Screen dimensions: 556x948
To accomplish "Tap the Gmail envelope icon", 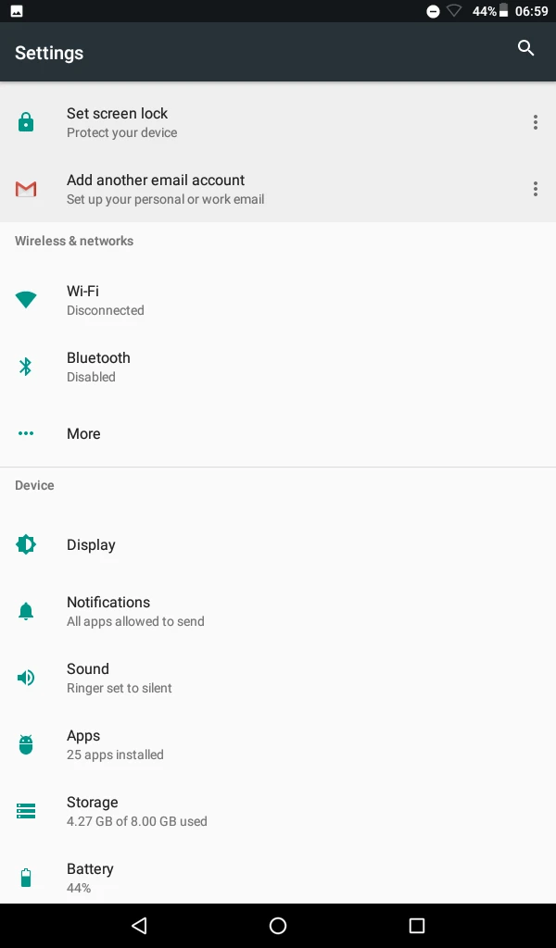I will pyautogui.click(x=26, y=189).
